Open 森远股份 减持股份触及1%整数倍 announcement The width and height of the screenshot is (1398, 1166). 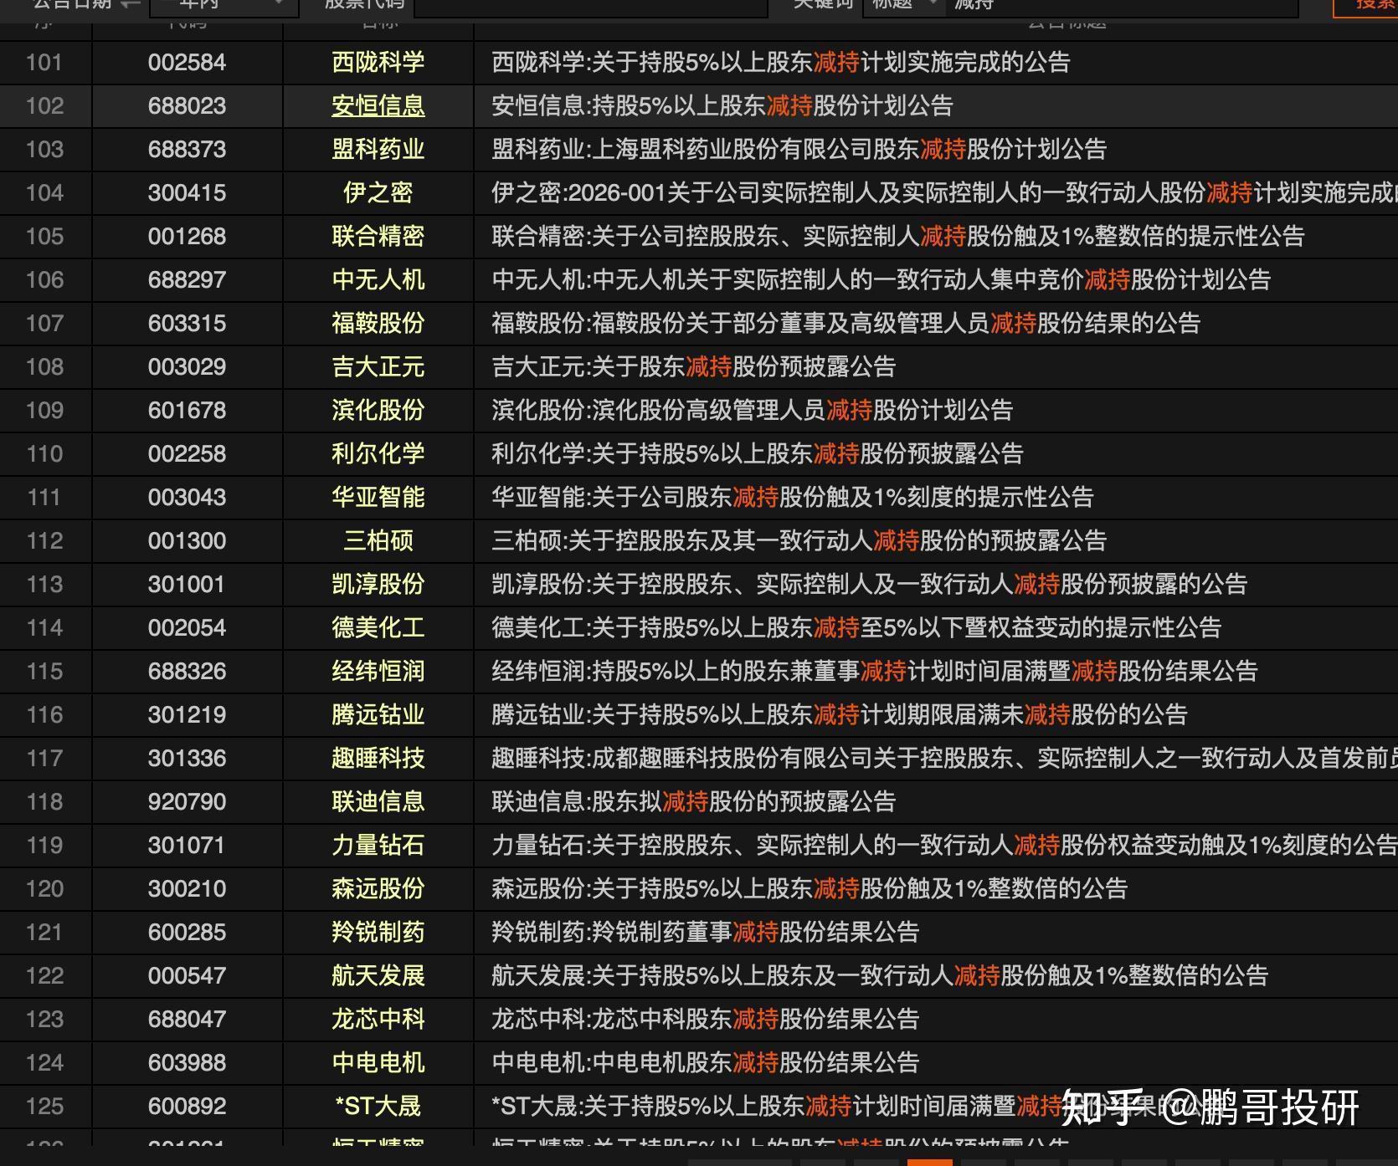[x=810, y=889]
